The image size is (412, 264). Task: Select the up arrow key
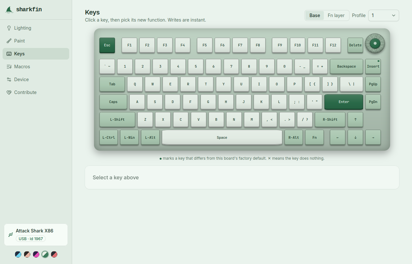pyautogui.click(x=355, y=119)
